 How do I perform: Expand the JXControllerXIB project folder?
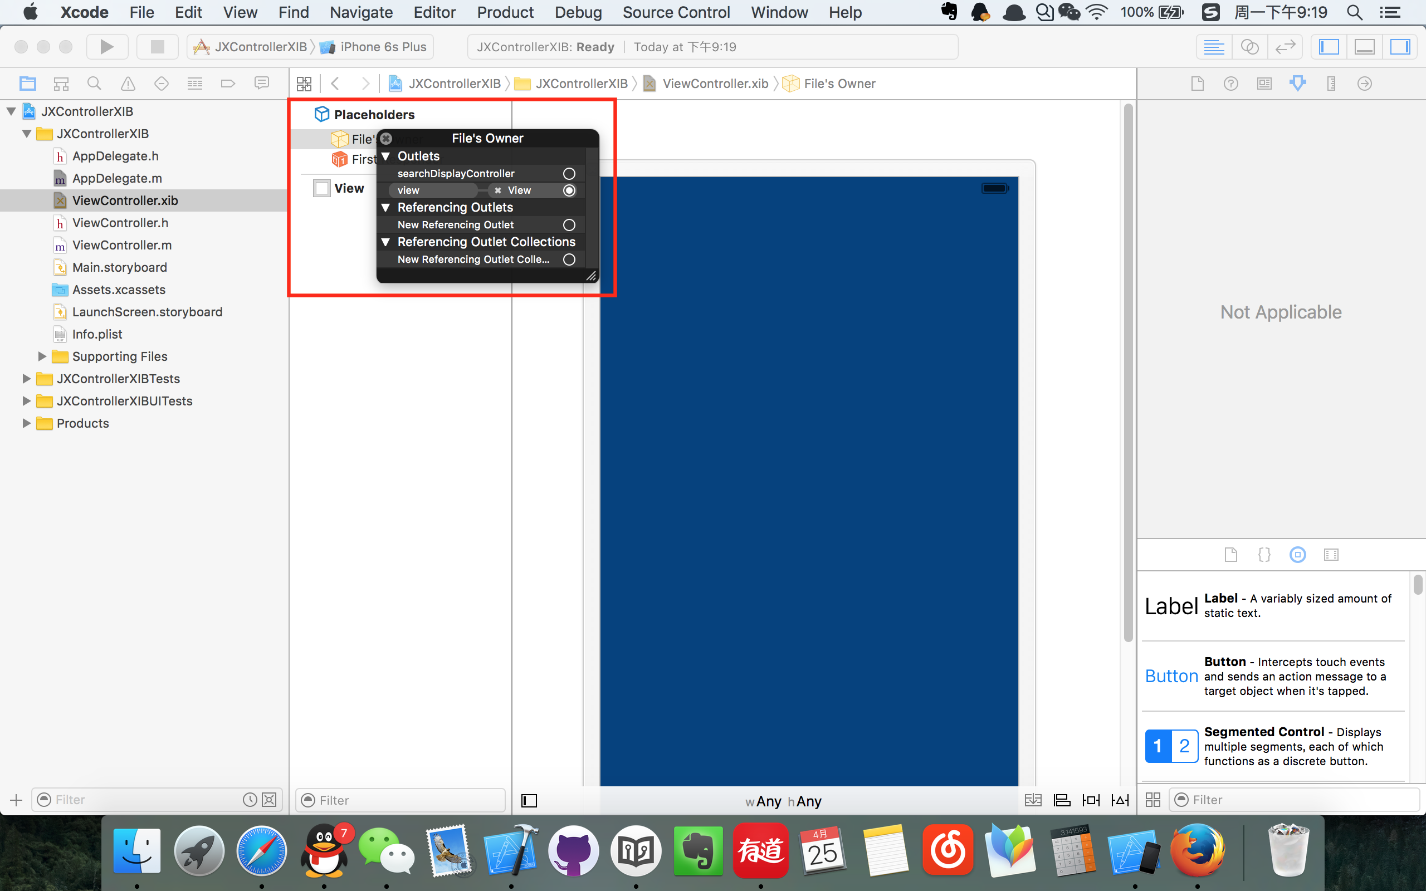pos(10,111)
